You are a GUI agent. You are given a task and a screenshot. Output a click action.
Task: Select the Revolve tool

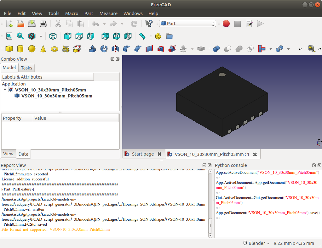104,49
